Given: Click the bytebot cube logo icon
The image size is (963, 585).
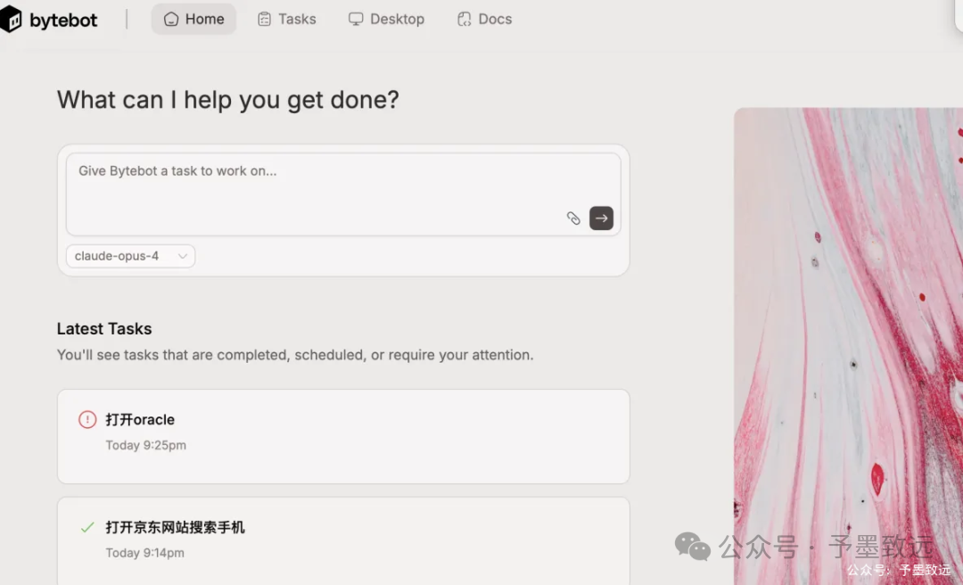Looking at the screenshot, I should 12,19.
